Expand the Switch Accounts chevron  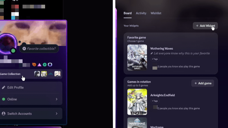tap(57, 114)
